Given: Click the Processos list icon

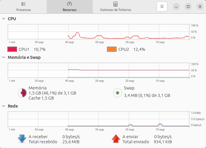Looking at the screenshot, I should (23, 4).
